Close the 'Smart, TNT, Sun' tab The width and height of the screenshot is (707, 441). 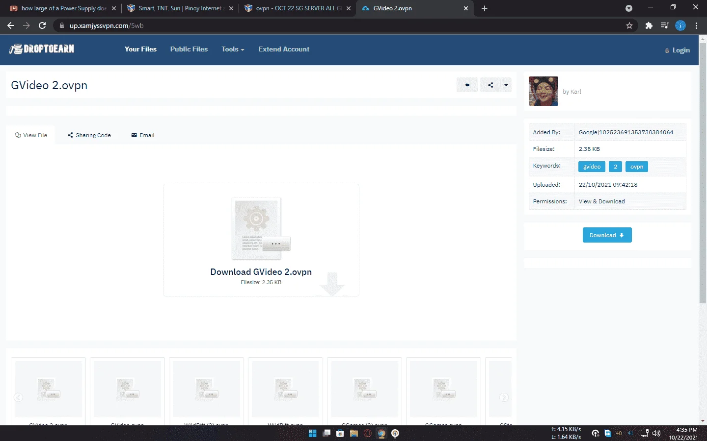[x=231, y=8]
